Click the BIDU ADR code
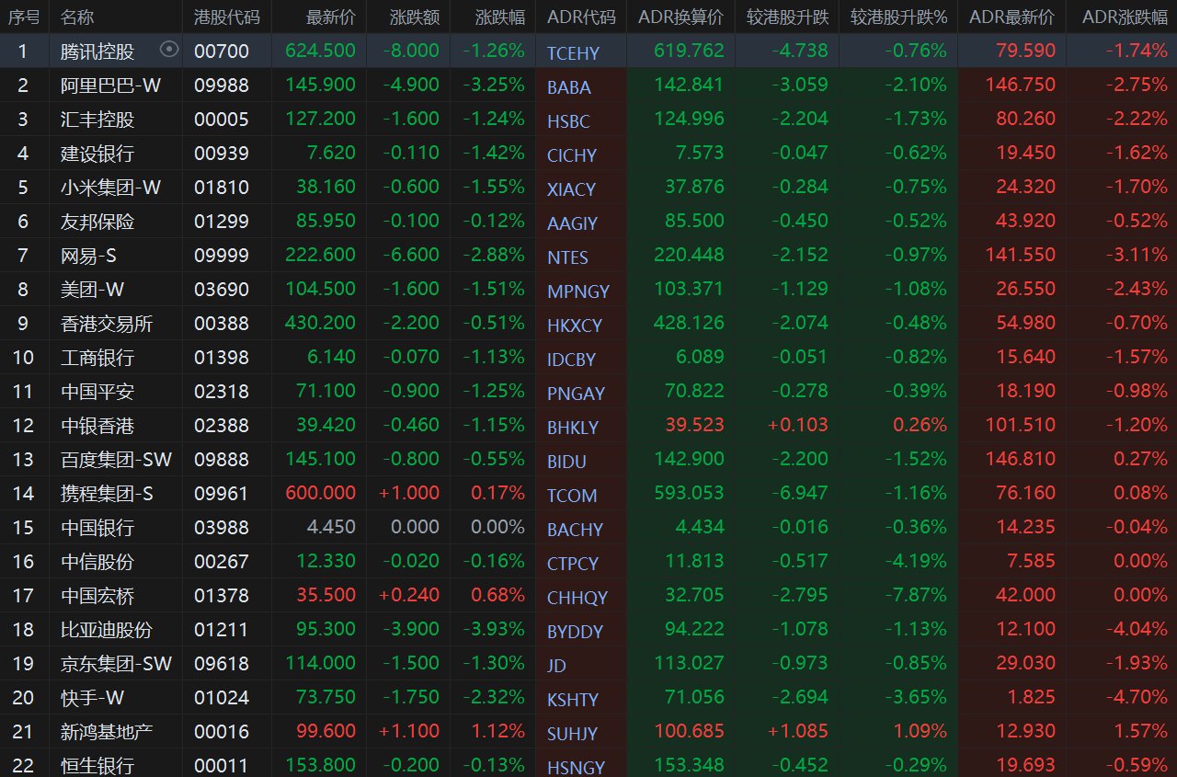Image resolution: width=1177 pixels, height=777 pixels. (566, 461)
